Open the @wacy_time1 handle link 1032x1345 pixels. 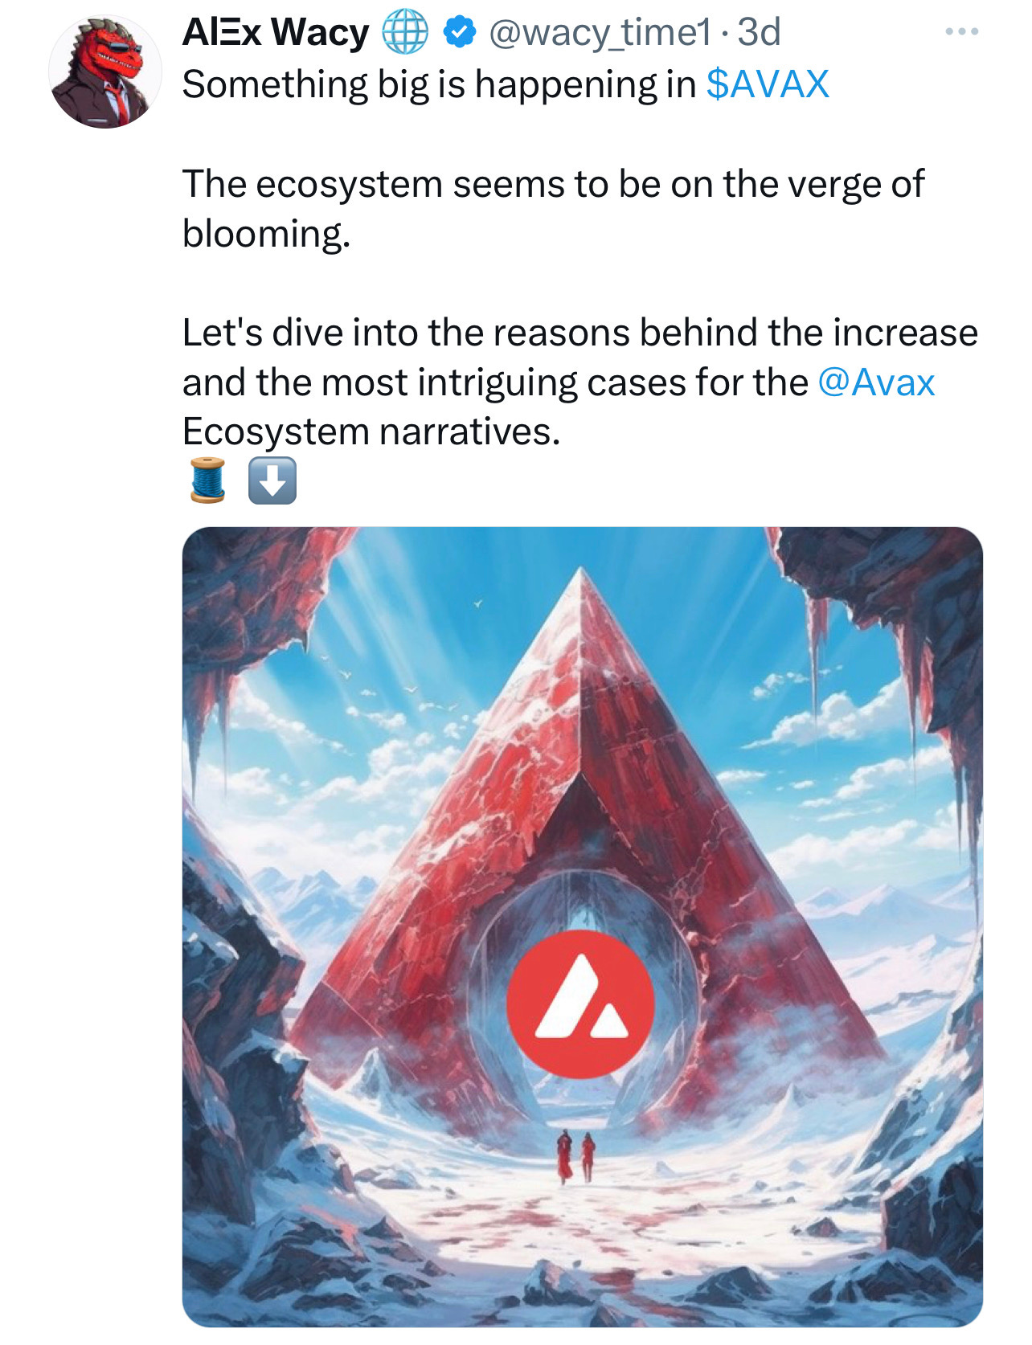coord(600,33)
